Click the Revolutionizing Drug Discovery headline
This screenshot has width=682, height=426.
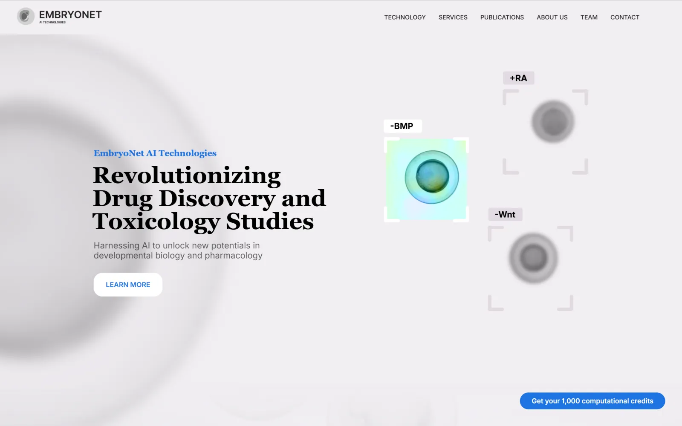209,198
